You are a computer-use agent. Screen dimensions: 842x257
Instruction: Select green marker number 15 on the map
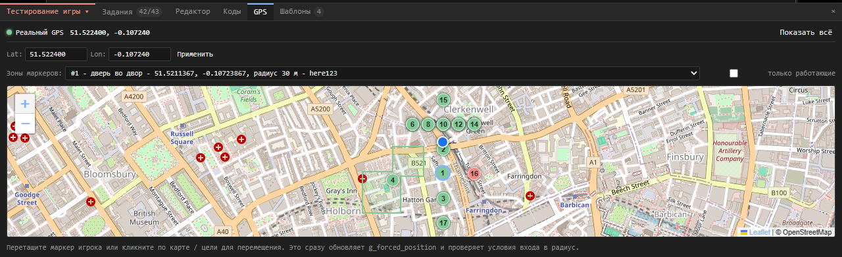click(443, 100)
